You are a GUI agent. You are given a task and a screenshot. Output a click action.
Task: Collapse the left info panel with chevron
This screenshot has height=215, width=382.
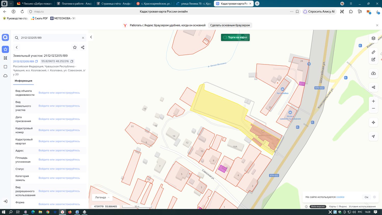pyautogui.click(x=91, y=37)
